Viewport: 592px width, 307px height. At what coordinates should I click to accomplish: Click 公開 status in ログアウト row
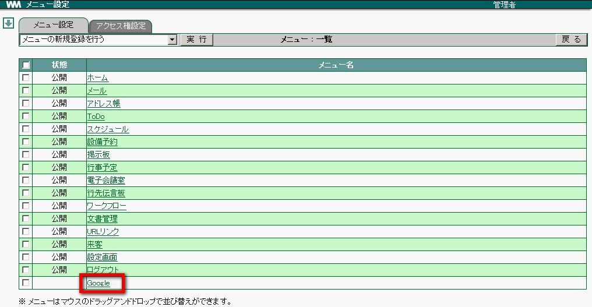click(x=59, y=270)
